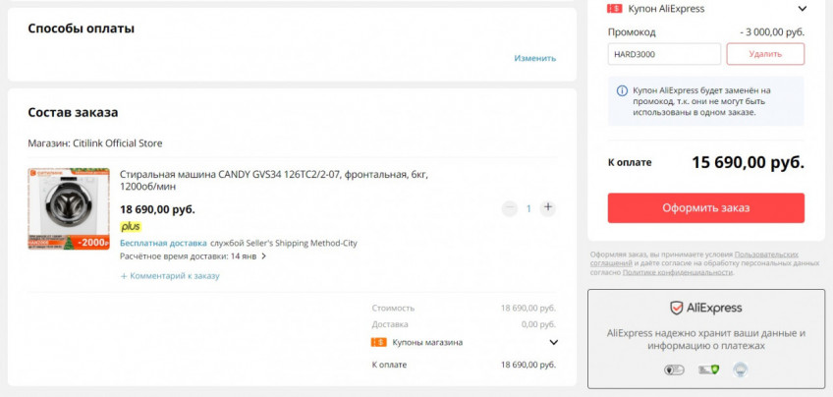Click the rightmost round security badge
This screenshot has height=397, width=833.
coord(740,369)
